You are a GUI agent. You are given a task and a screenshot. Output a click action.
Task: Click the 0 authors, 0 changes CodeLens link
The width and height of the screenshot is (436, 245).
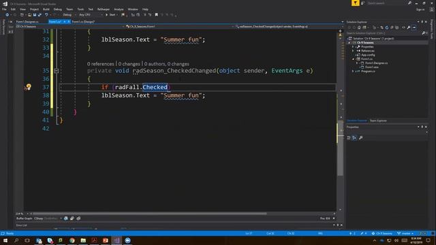click(x=166, y=64)
